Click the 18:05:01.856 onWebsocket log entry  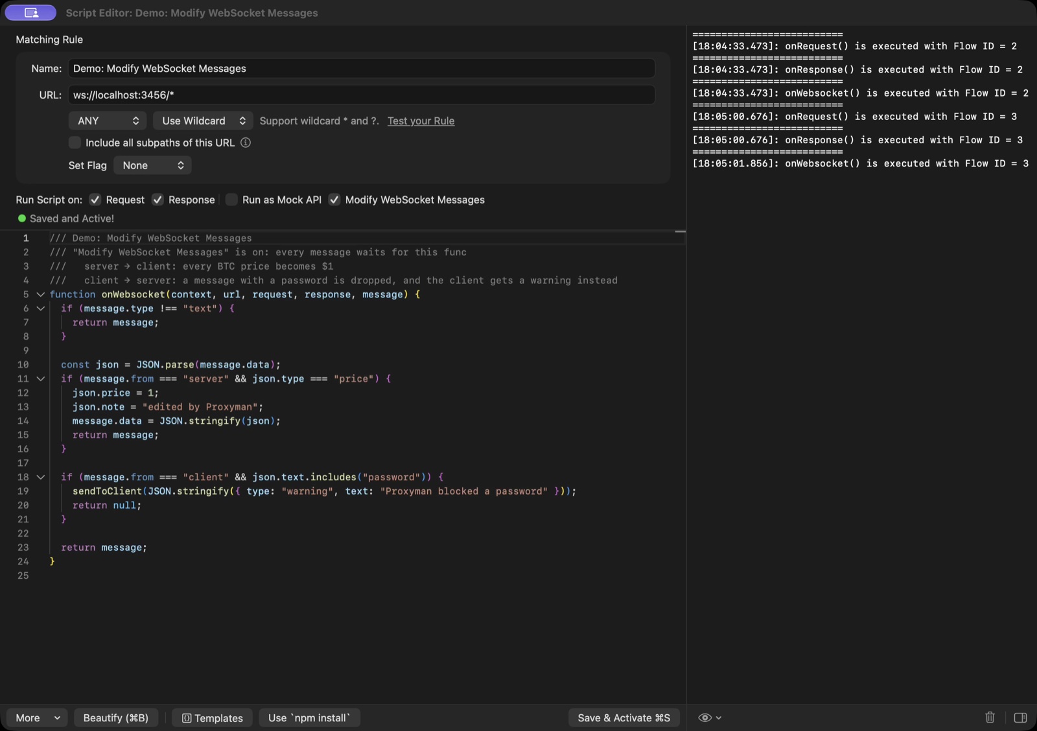pos(860,163)
